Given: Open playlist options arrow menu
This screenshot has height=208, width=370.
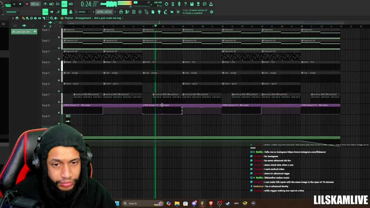Looking at the screenshot, I should point(13,18).
